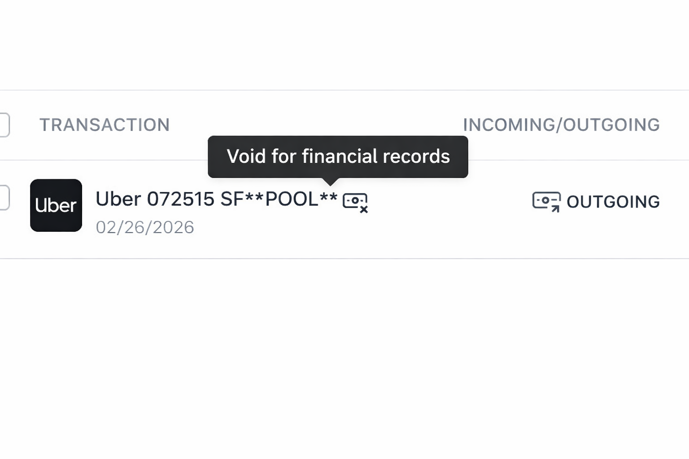
Task: Sort by the INCOMING/OUTGOING column header
Action: pos(561,125)
